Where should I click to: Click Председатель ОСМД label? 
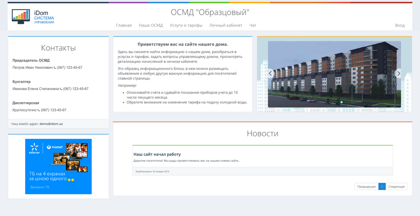(x=31, y=61)
